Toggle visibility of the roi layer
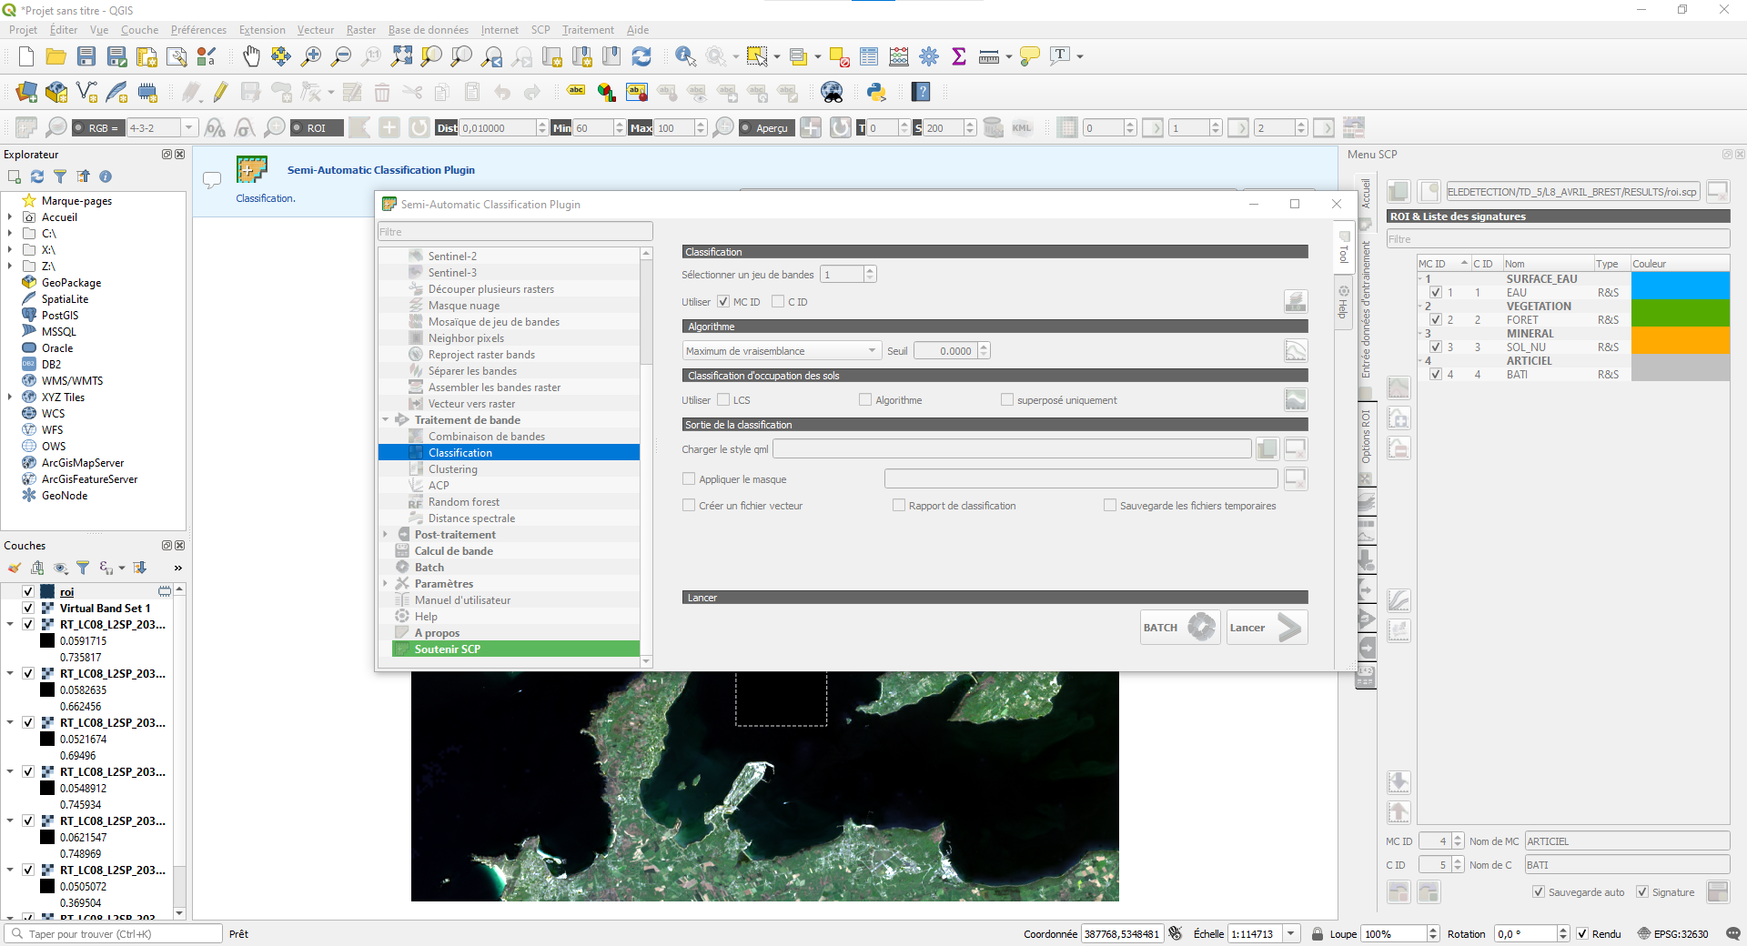 [x=28, y=592]
